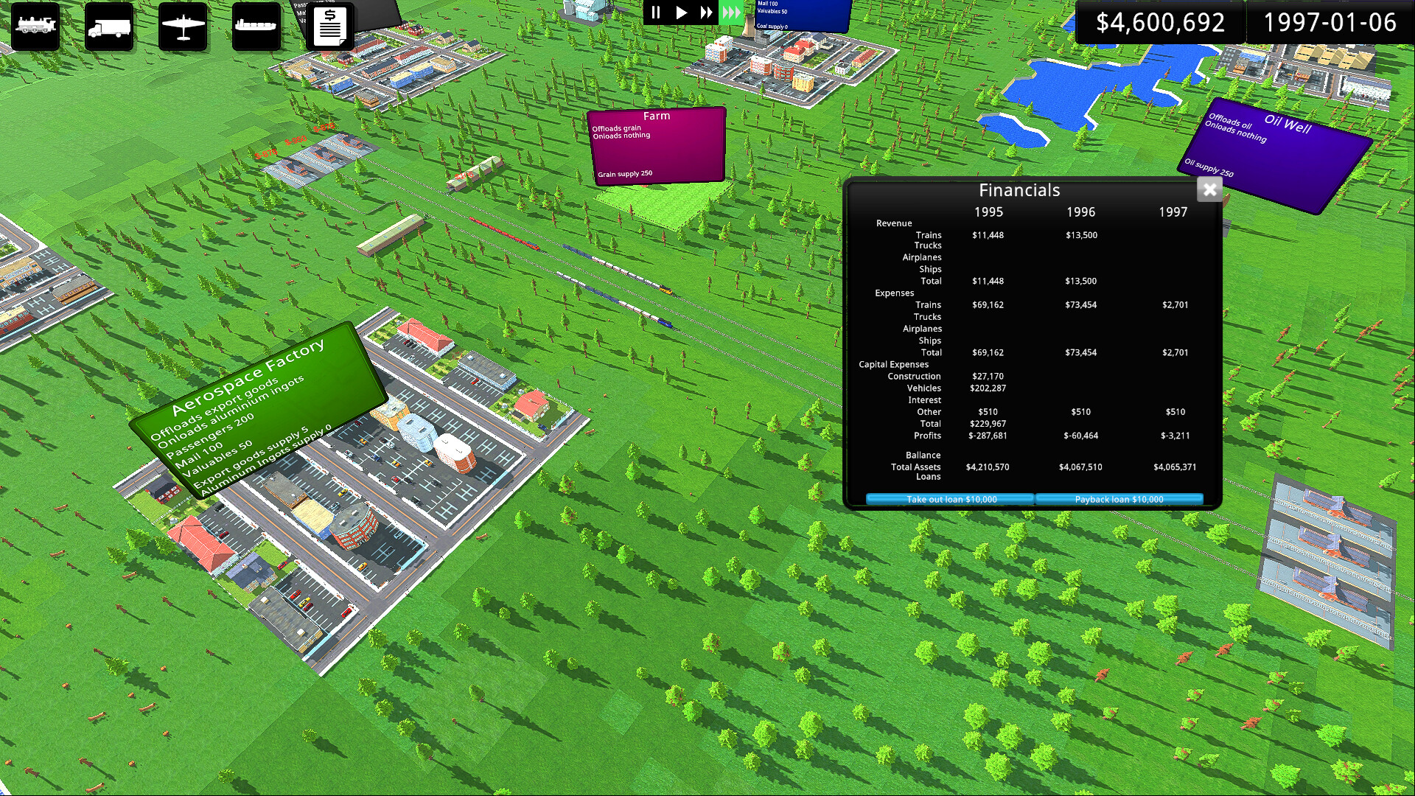
Task: Click Take out loan $10,000 button
Action: (951, 499)
